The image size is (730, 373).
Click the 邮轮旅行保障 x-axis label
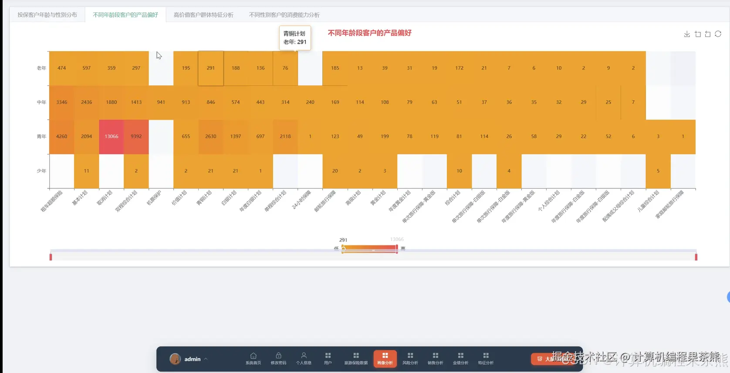(x=325, y=201)
